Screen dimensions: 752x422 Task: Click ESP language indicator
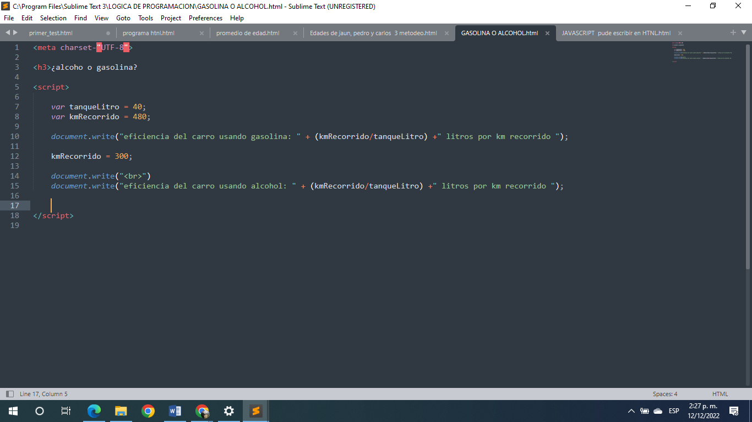click(674, 411)
